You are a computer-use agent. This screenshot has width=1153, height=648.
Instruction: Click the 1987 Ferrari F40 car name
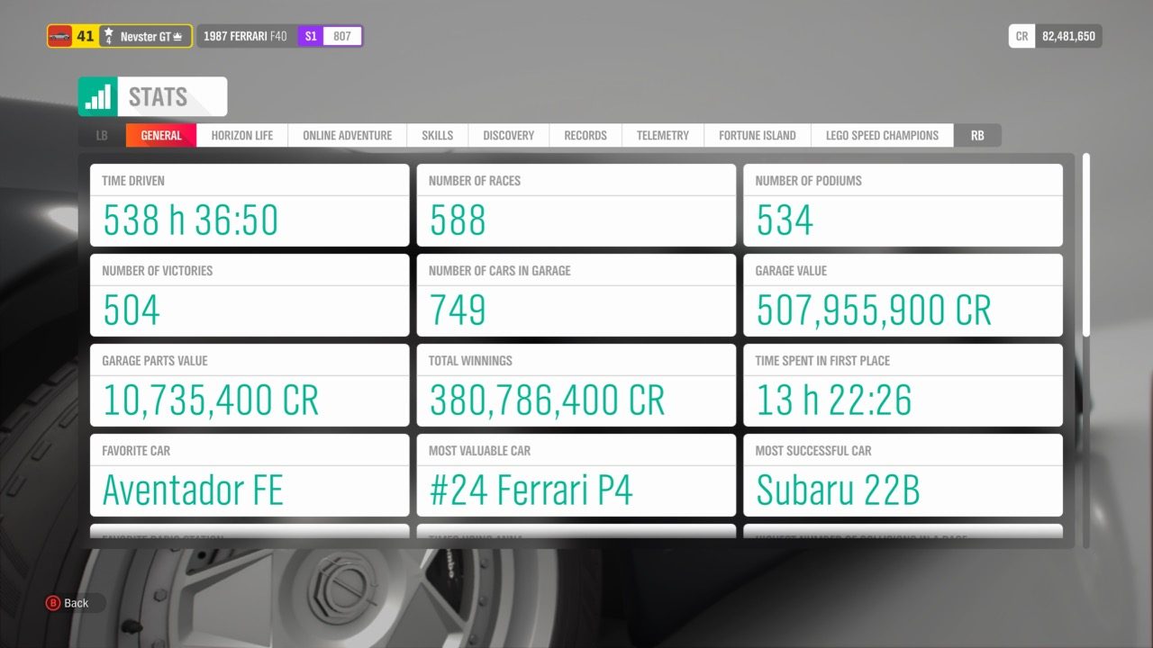[x=245, y=37]
